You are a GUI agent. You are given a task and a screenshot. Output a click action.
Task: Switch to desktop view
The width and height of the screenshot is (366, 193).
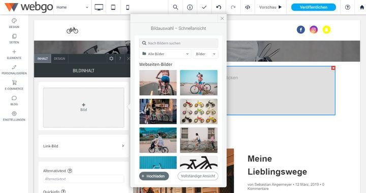coord(99,7)
